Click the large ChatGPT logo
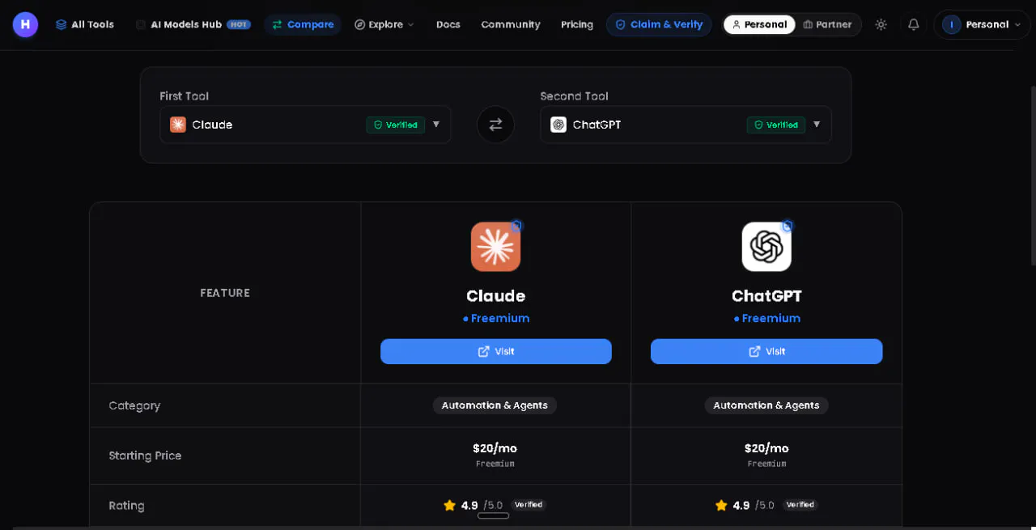 [x=766, y=247]
